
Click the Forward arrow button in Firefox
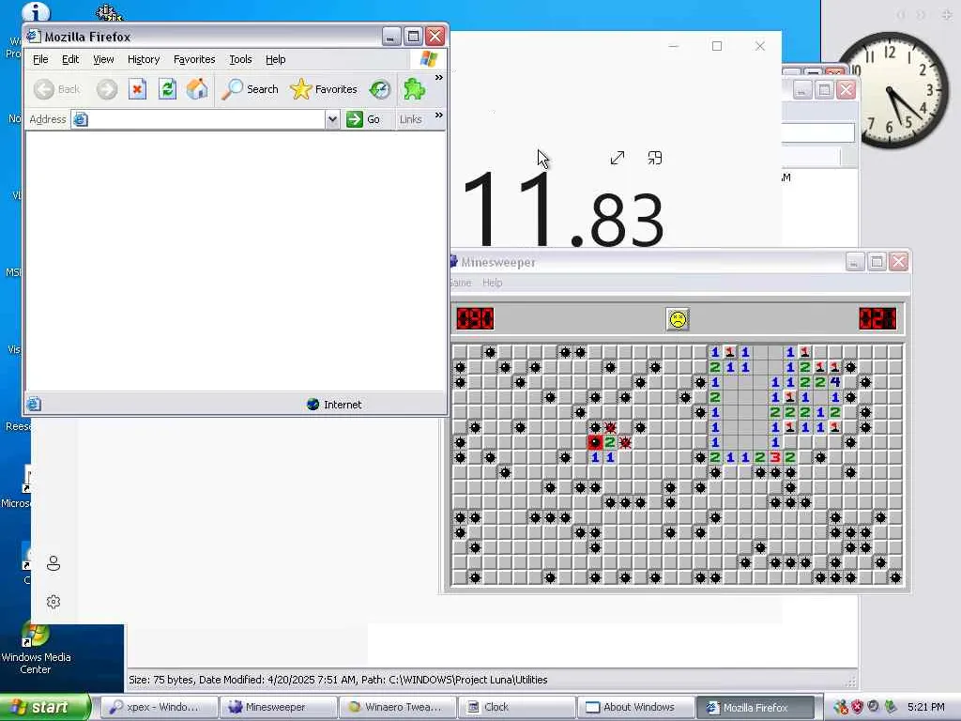107,89
